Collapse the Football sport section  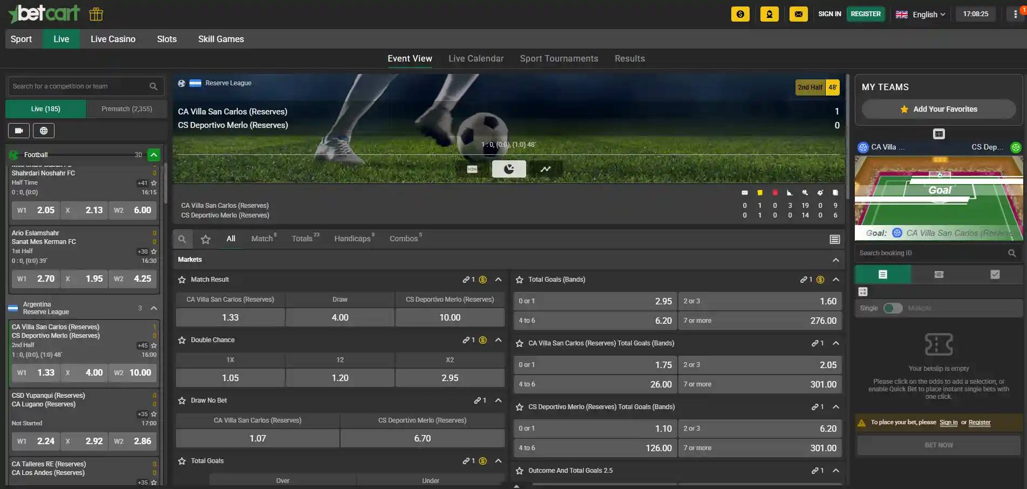154,155
